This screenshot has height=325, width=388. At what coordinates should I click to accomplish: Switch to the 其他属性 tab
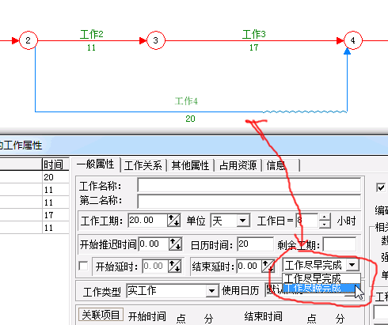190,165
